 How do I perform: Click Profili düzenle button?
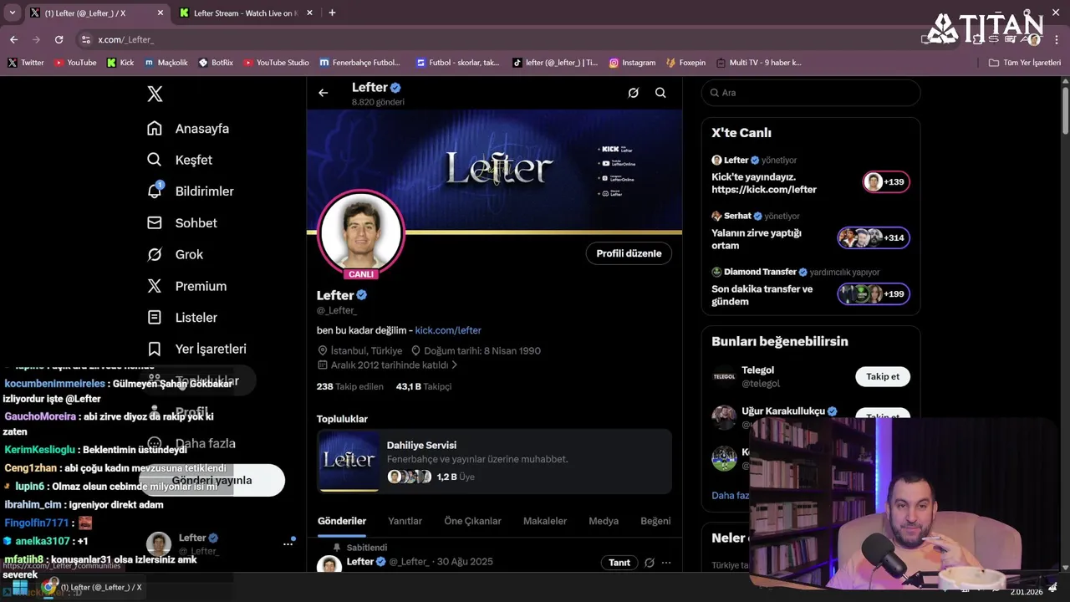pyautogui.click(x=629, y=253)
